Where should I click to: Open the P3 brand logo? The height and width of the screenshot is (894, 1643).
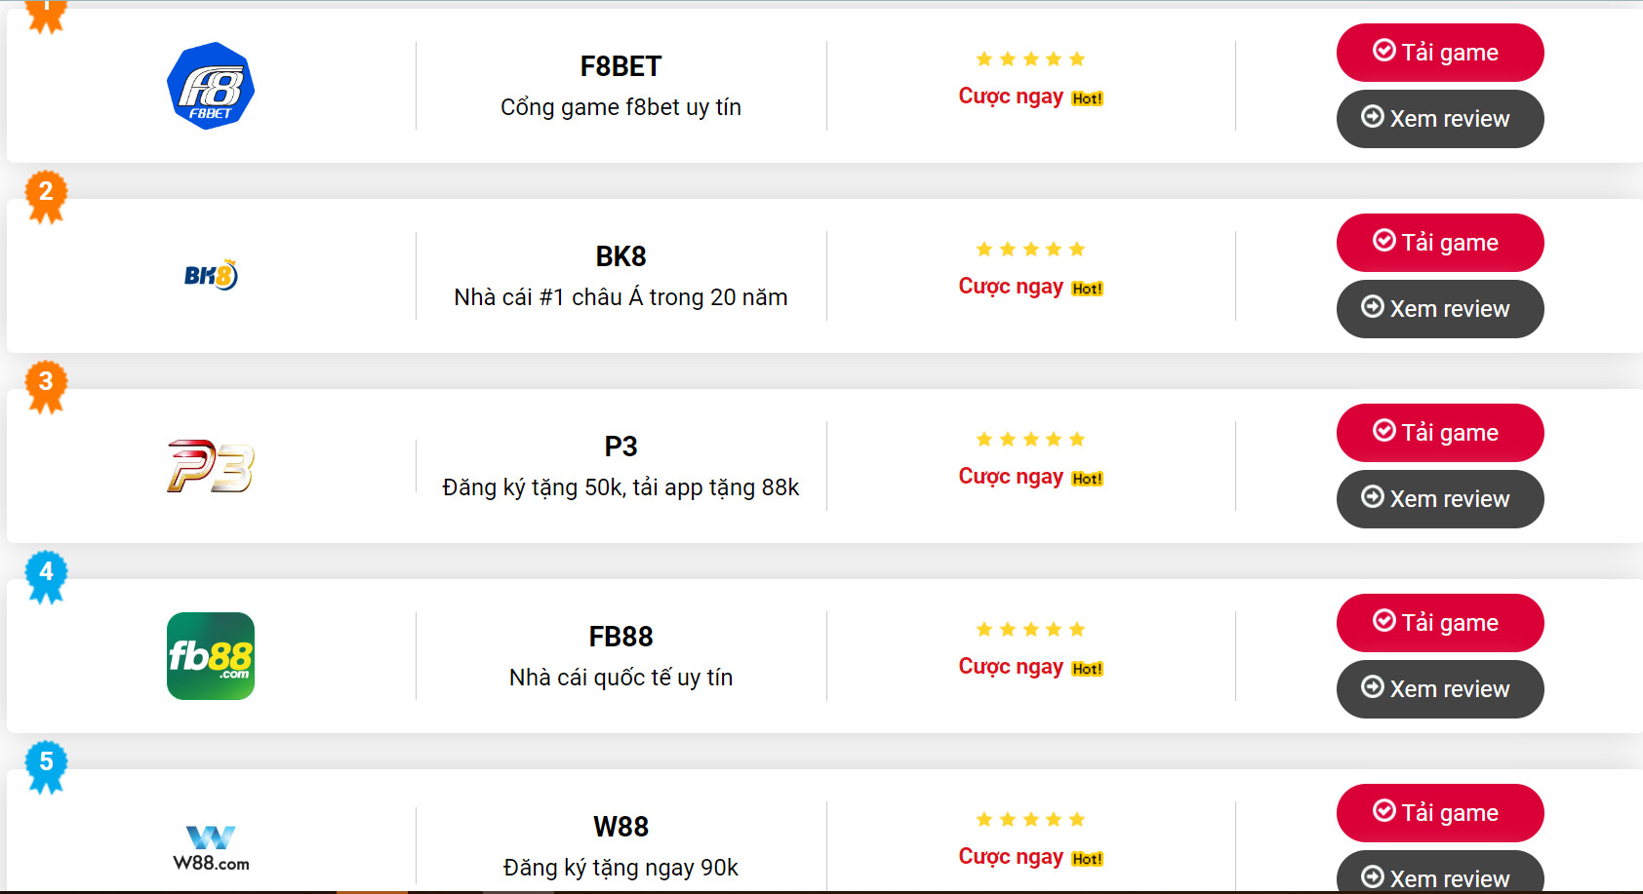pos(211,466)
